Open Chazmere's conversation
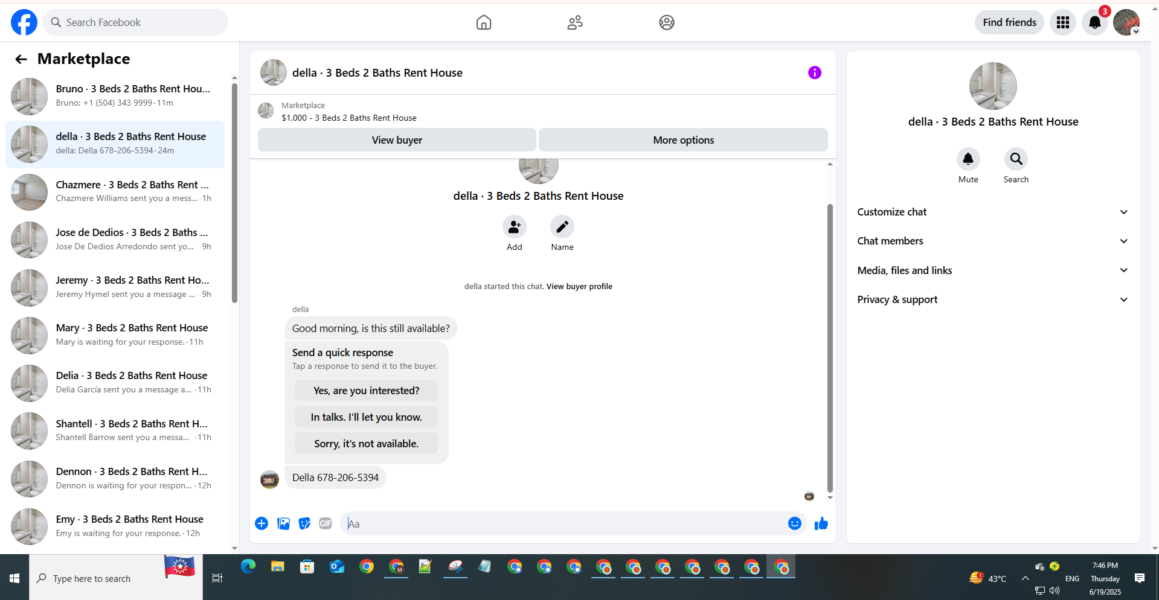This screenshot has width=1159, height=600. (x=115, y=192)
